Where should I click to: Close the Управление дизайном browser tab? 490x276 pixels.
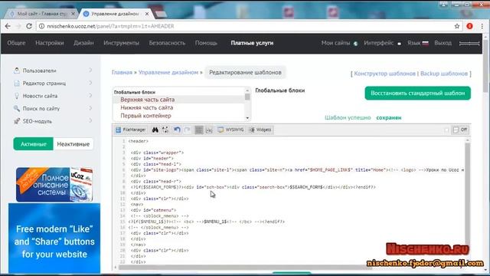point(147,14)
